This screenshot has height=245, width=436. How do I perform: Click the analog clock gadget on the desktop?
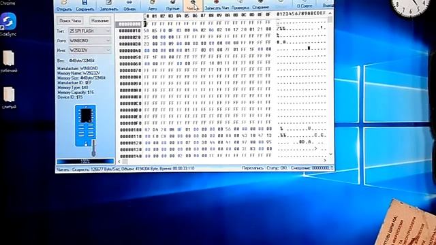[x=410, y=5]
